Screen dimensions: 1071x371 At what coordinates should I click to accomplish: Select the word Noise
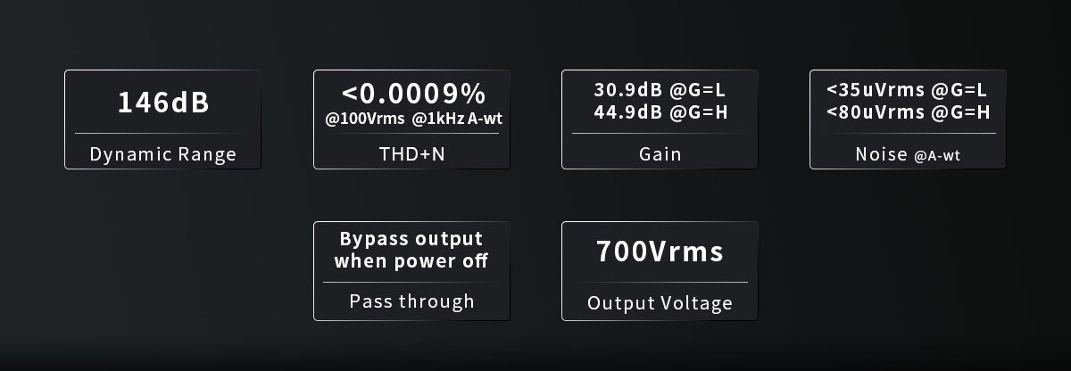coord(882,154)
